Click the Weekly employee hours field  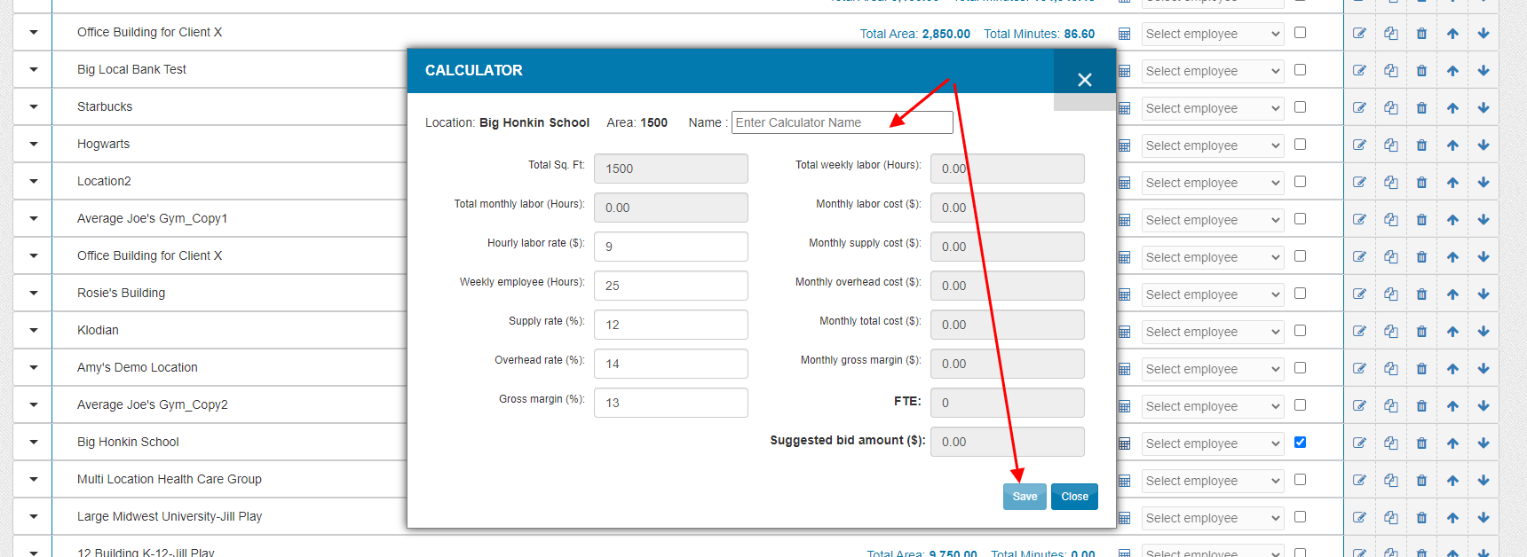tap(670, 286)
